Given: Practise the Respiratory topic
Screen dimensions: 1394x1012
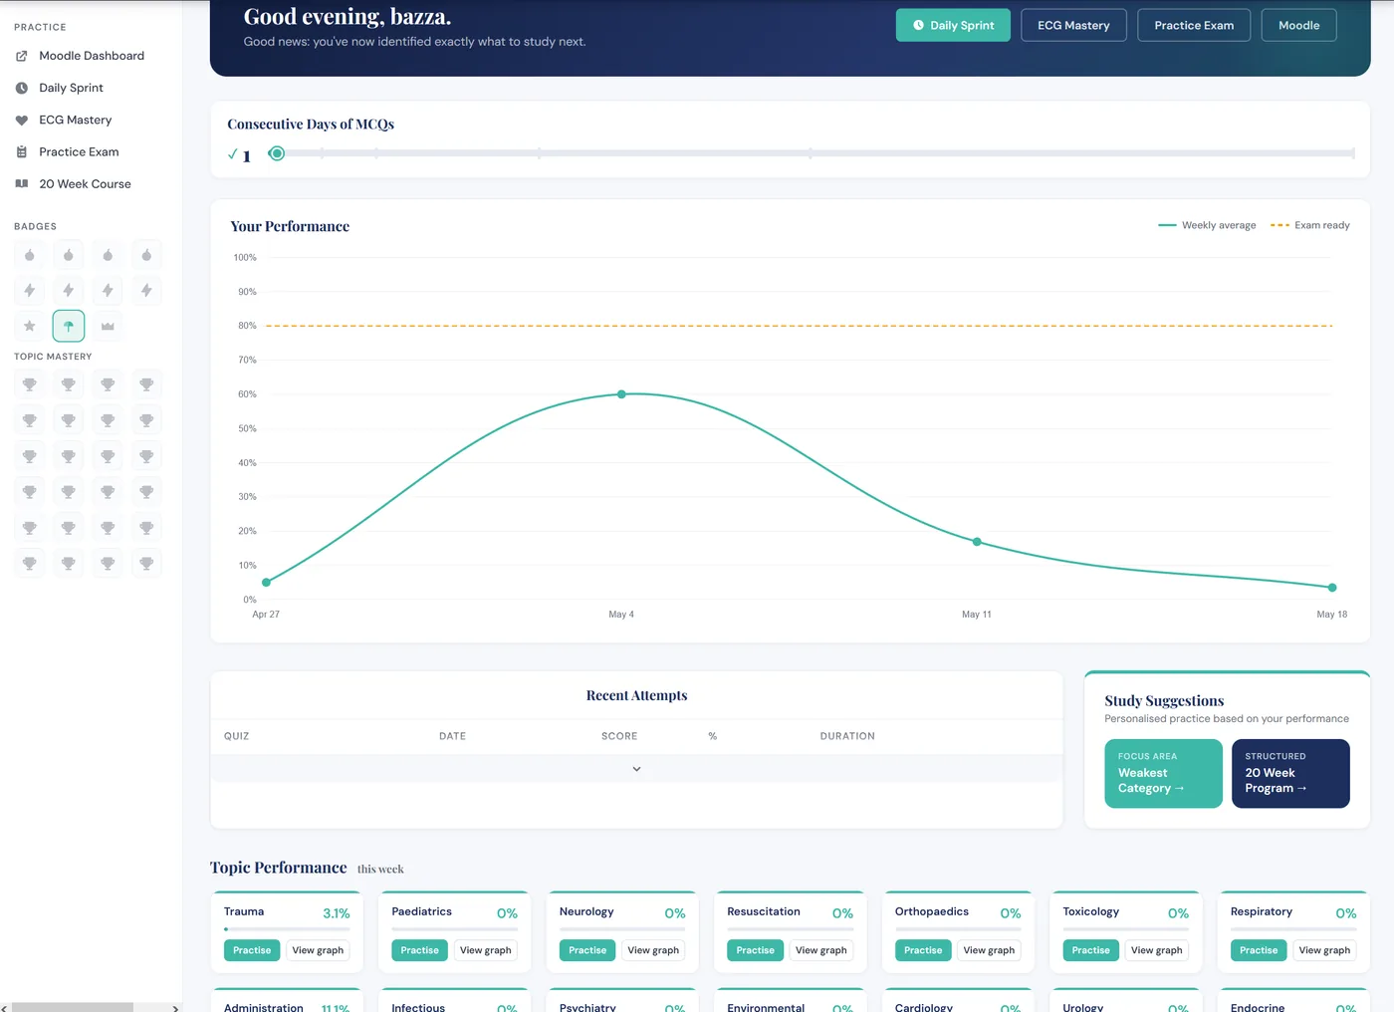Looking at the screenshot, I should pyautogui.click(x=1259, y=950).
